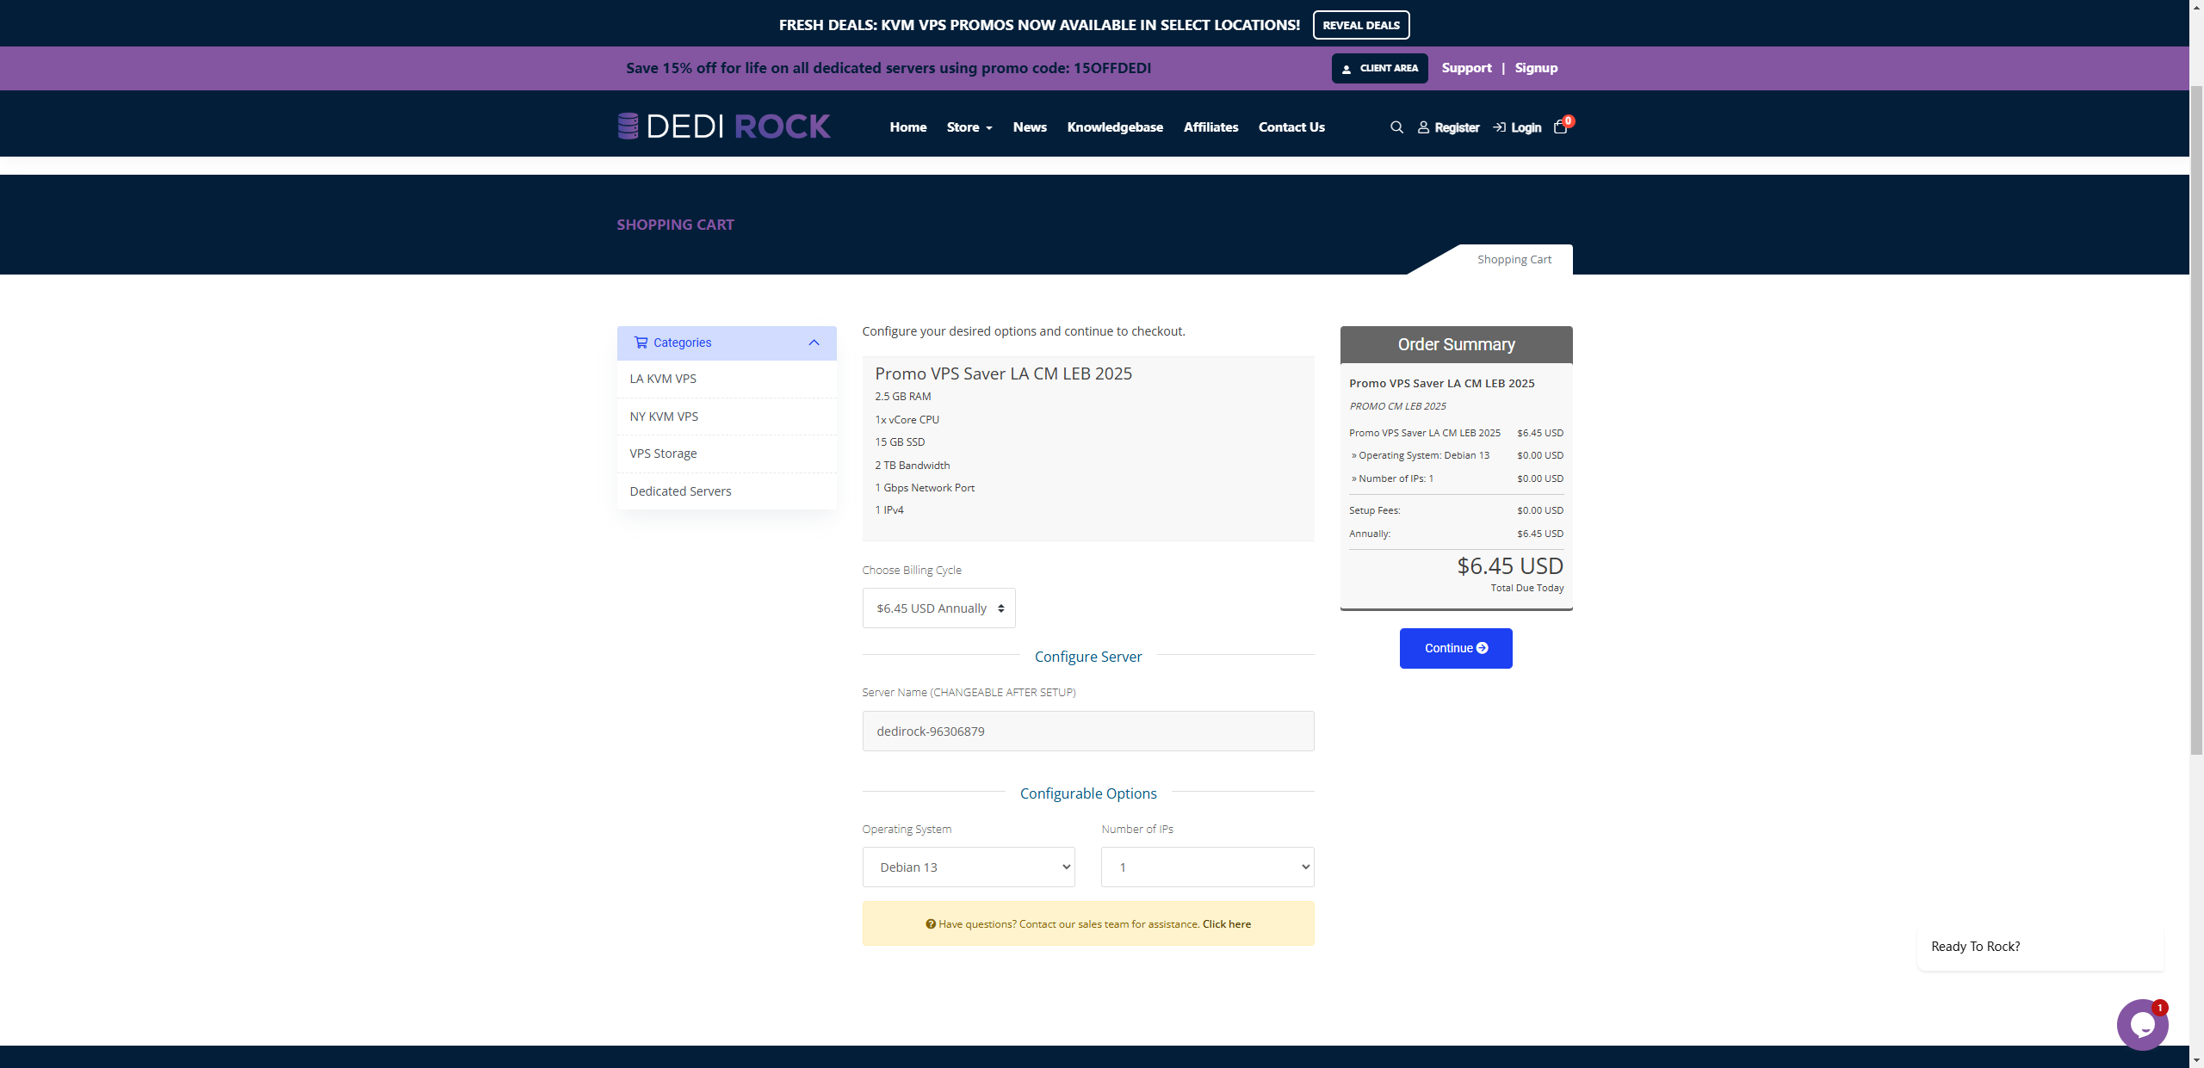Viewport: 2204px width, 1068px height.
Task: Select LA KVM VPS category
Action: [x=663, y=379]
